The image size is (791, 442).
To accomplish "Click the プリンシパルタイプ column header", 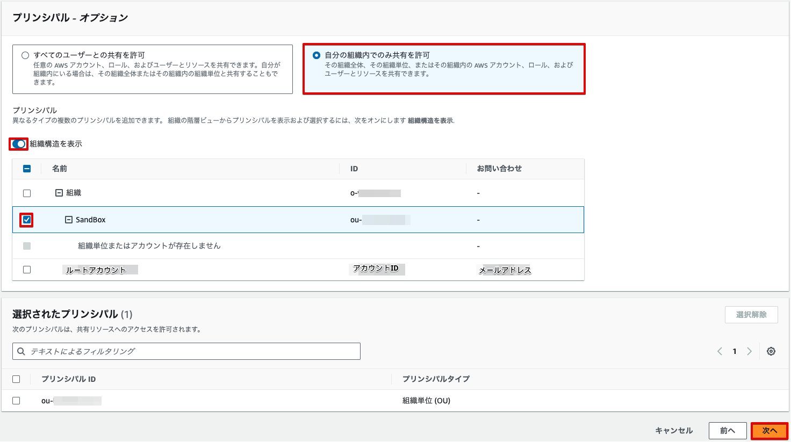I will click(436, 379).
